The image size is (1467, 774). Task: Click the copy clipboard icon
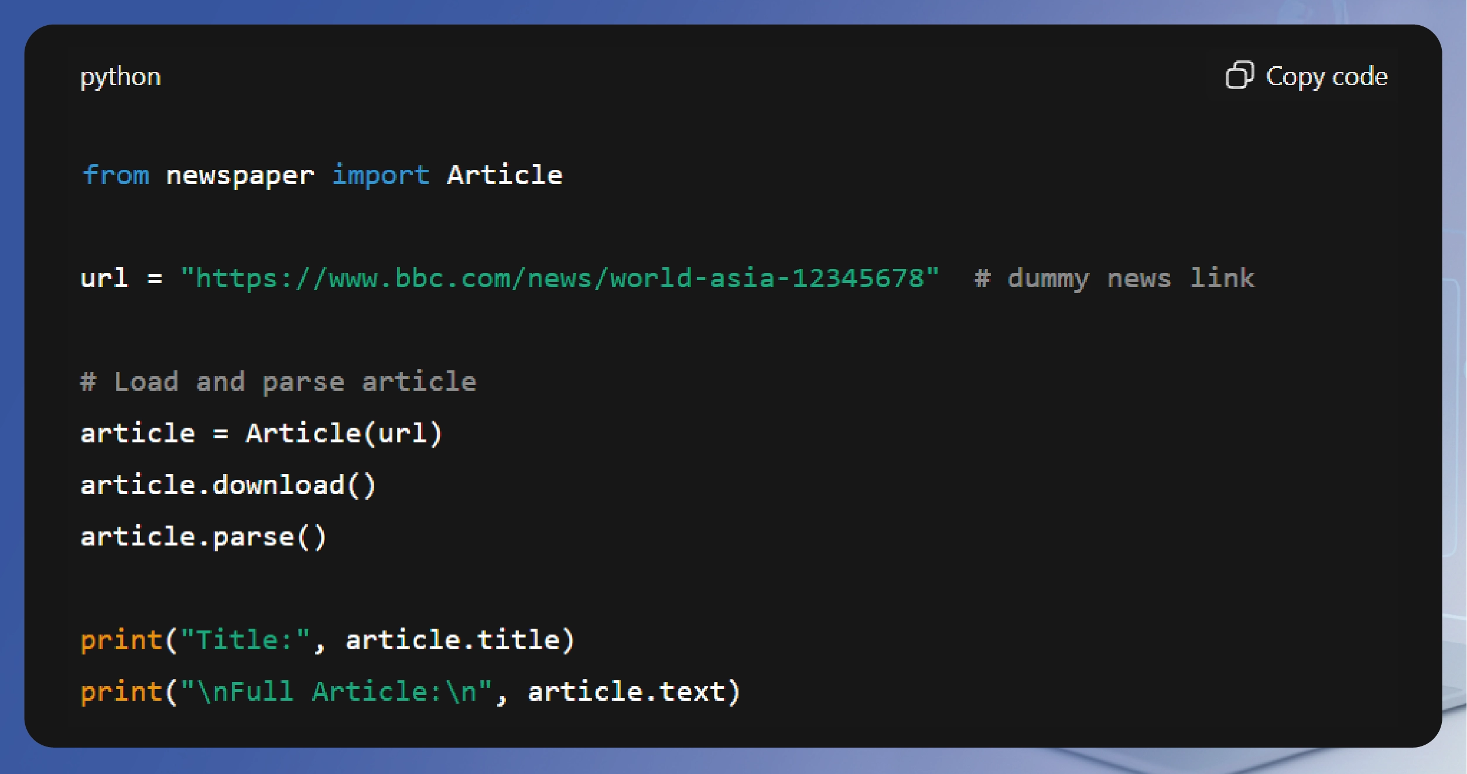[x=1239, y=76]
